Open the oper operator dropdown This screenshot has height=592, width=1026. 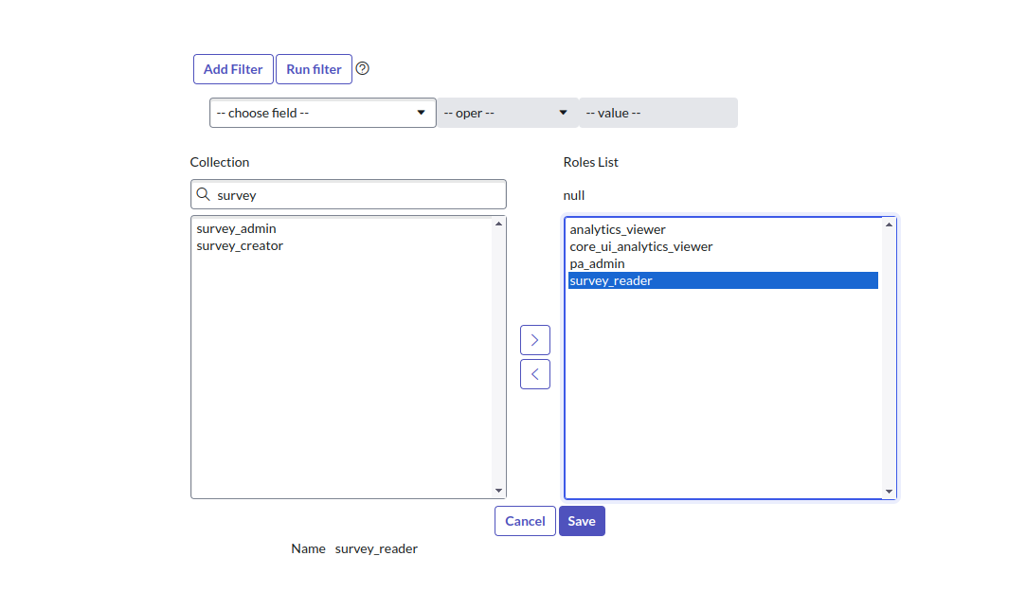tap(507, 113)
